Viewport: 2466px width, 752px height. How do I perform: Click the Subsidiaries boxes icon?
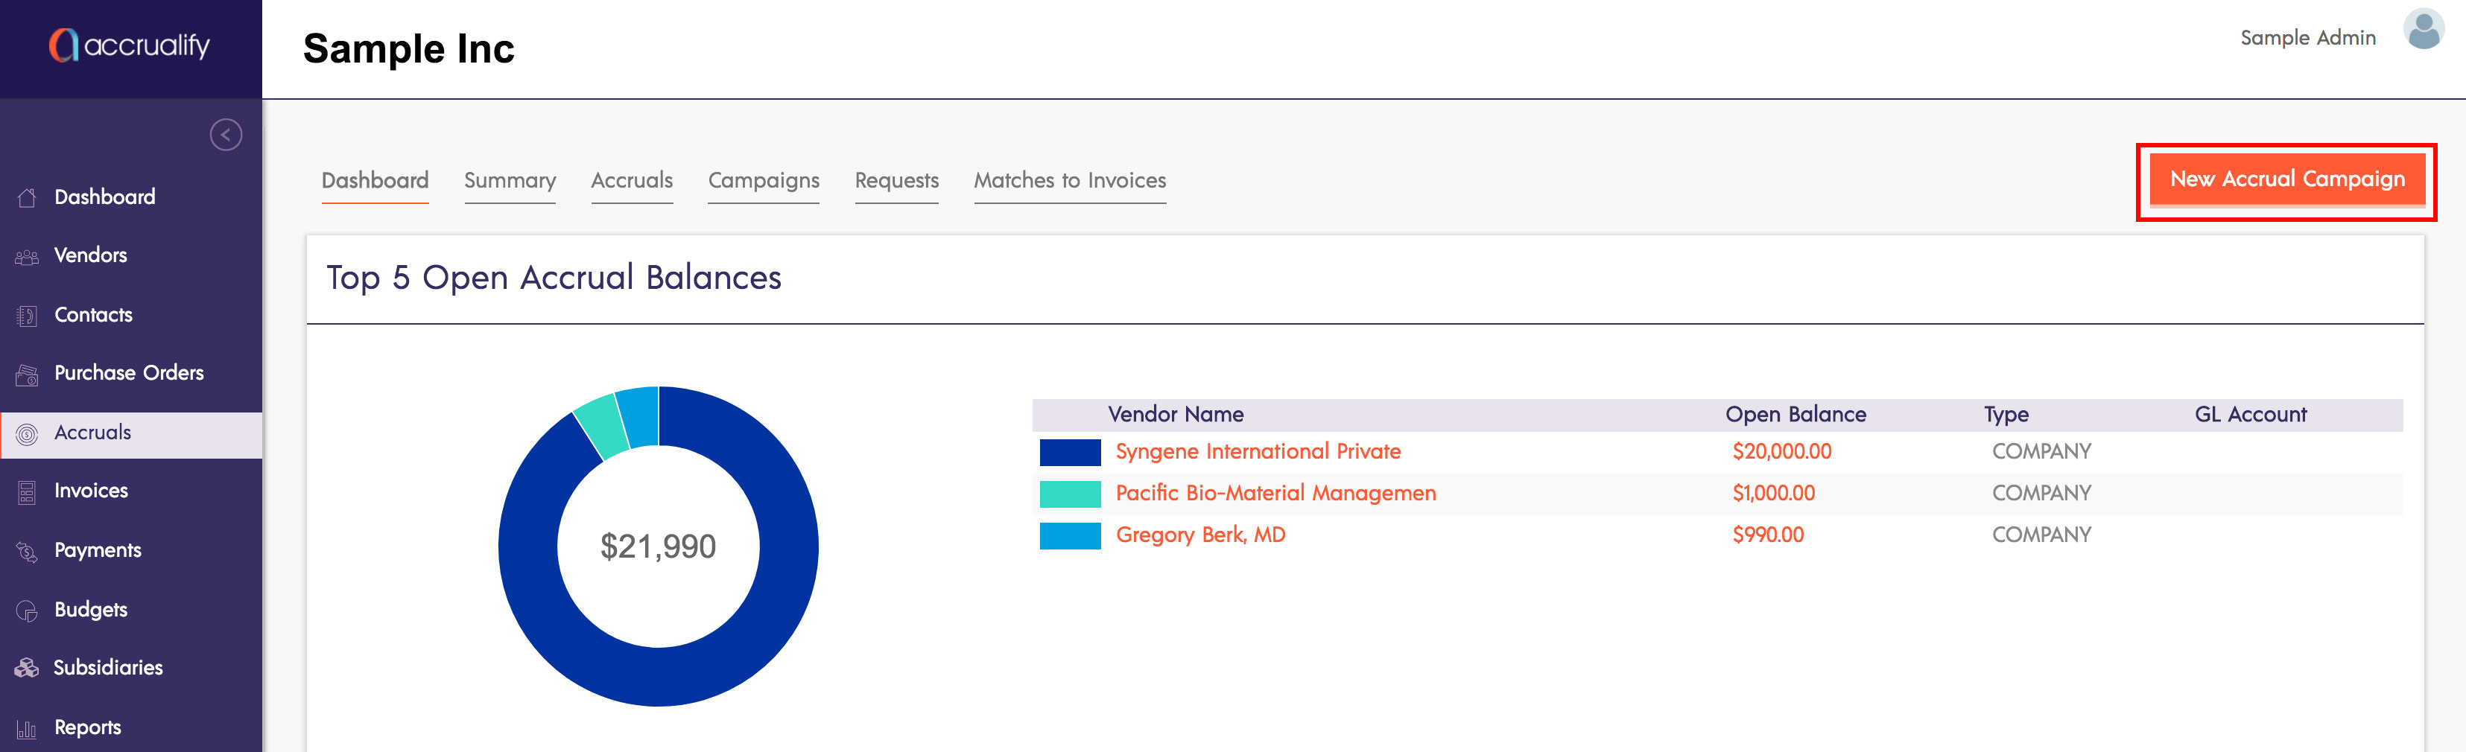pyautogui.click(x=27, y=668)
